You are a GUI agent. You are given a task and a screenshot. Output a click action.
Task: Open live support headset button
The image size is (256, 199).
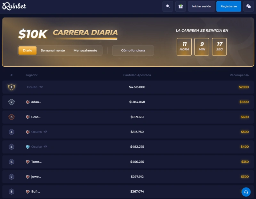tap(246, 192)
